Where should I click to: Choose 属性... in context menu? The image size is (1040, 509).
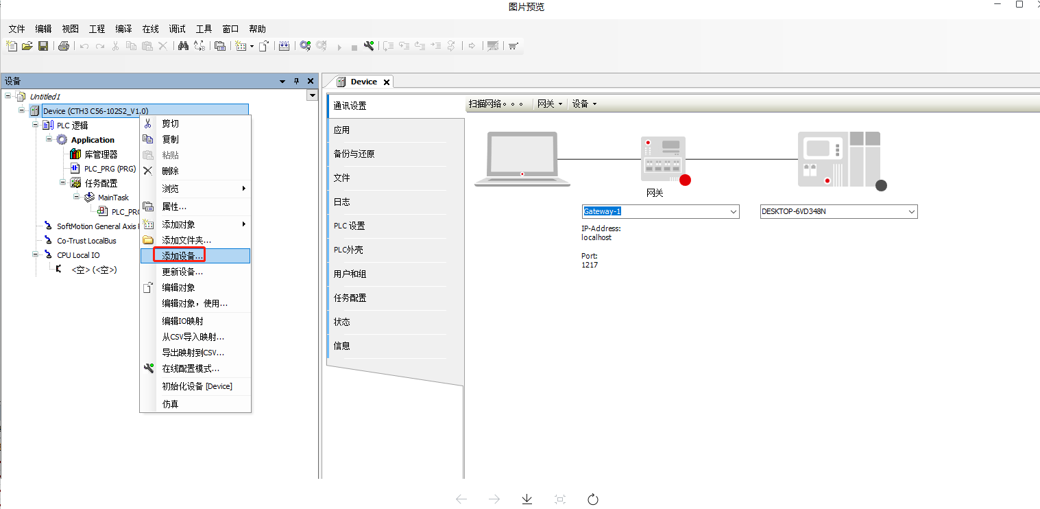[x=195, y=206]
